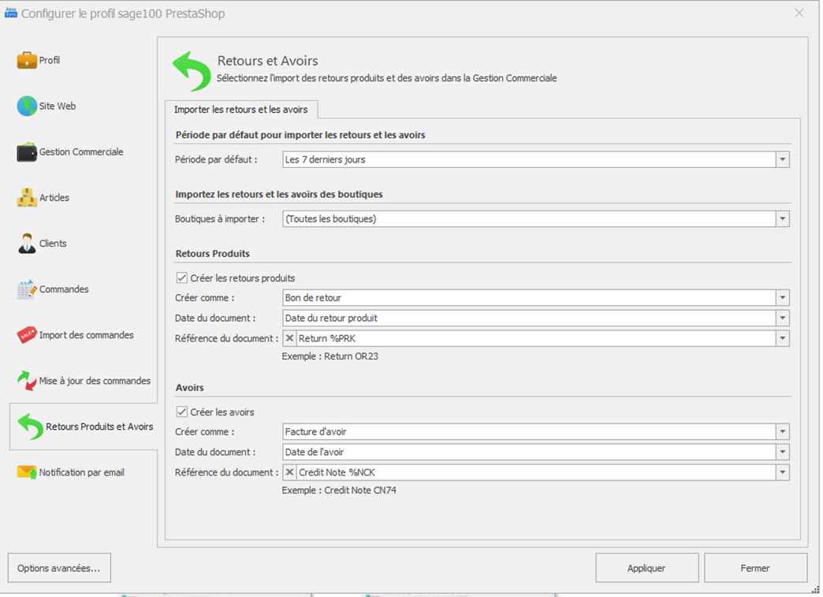Click the Notification par email envelope icon
Image resolution: width=823 pixels, height=597 pixels.
pyautogui.click(x=27, y=472)
